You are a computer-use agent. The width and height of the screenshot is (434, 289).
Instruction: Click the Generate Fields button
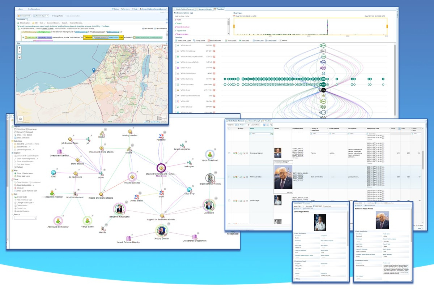pyautogui.click(x=24, y=16)
